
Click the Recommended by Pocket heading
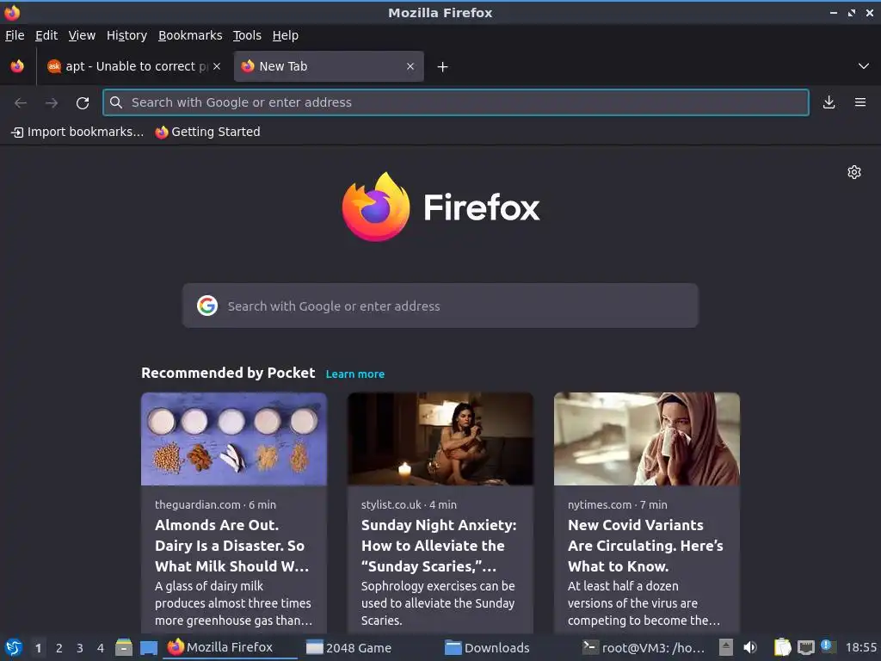point(228,374)
